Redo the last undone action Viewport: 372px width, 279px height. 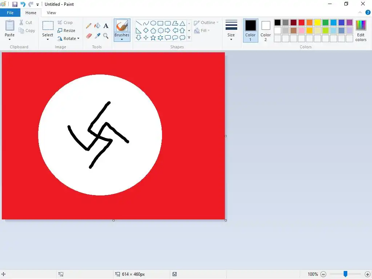tap(31, 4)
